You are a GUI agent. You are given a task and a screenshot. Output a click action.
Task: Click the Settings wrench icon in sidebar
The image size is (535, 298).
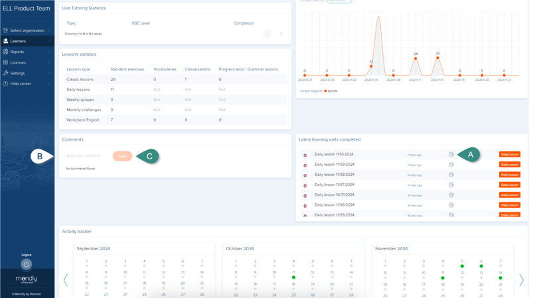pyautogui.click(x=6, y=73)
